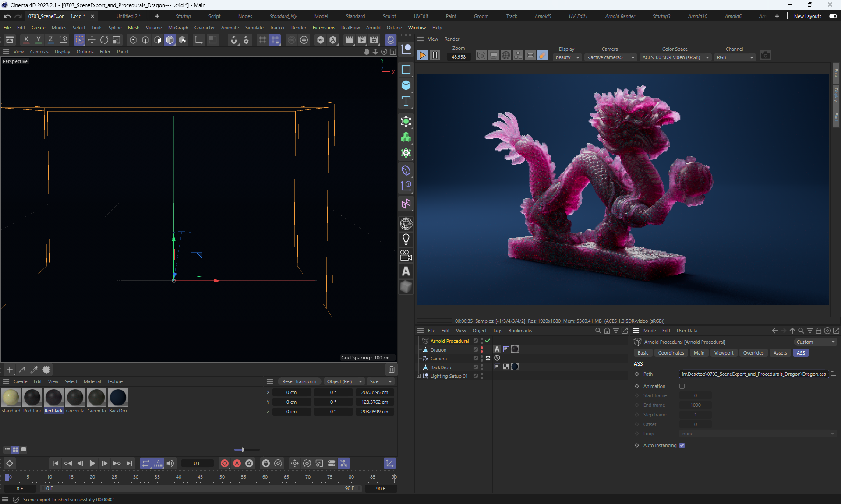Click the Cube primitive icon in side palette
841x504 pixels.
point(406,85)
